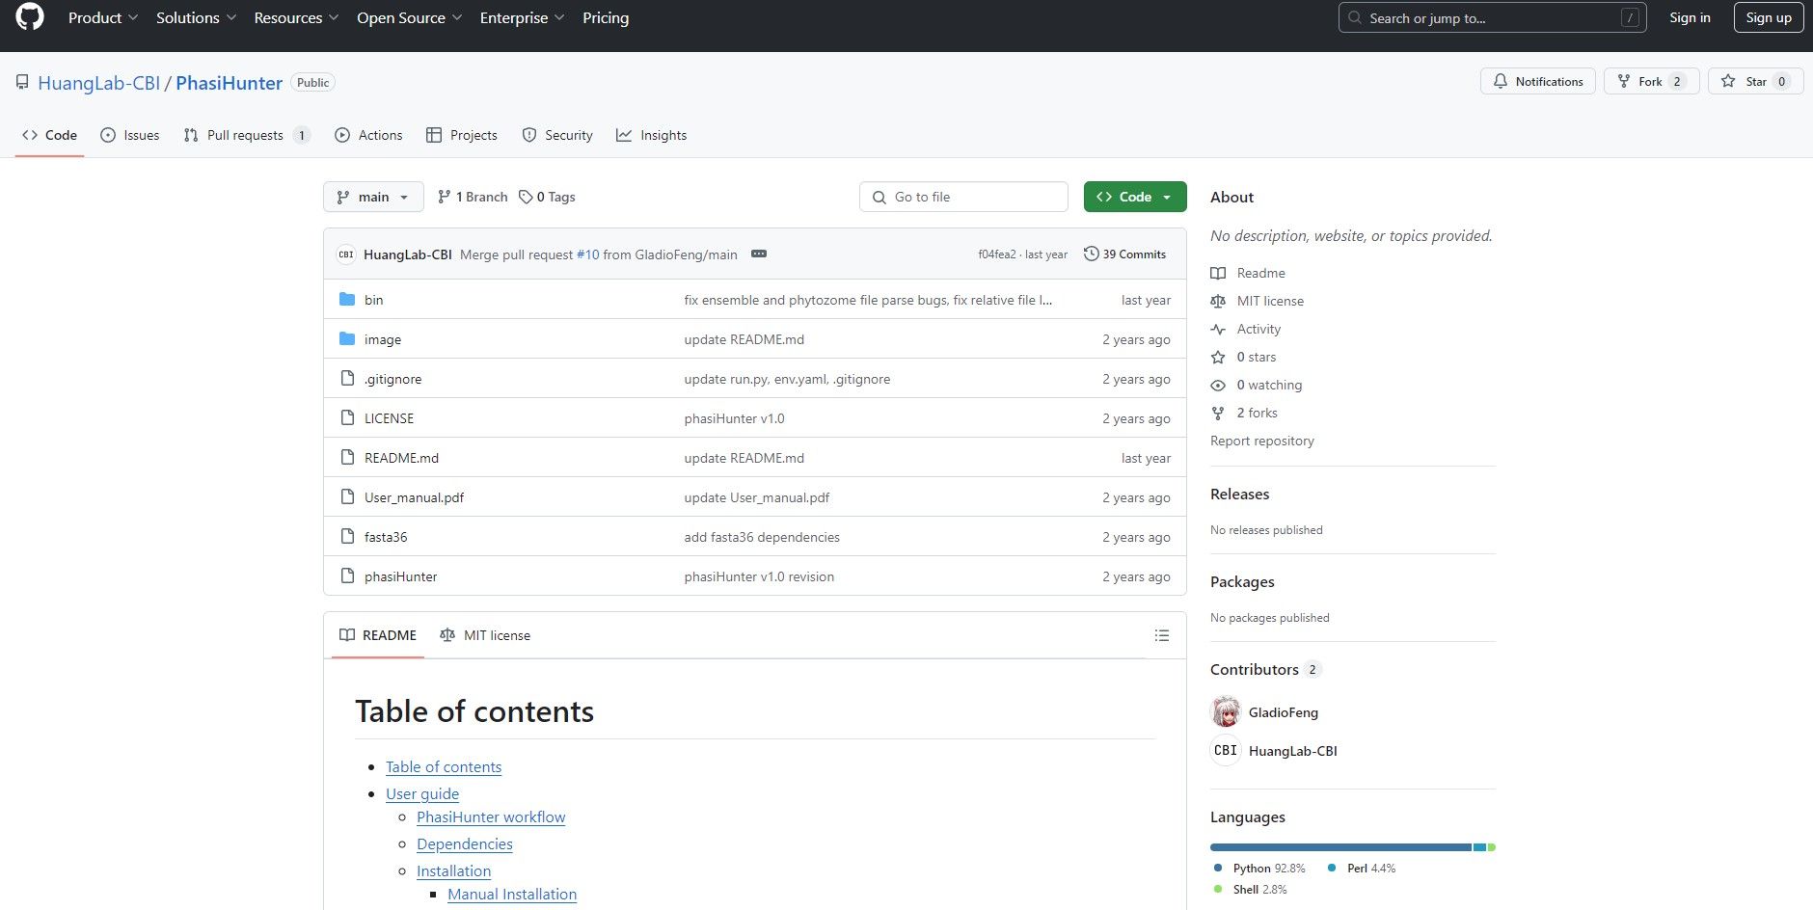Click the LICENSE file icon
The width and height of the screenshot is (1813, 910).
click(347, 418)
